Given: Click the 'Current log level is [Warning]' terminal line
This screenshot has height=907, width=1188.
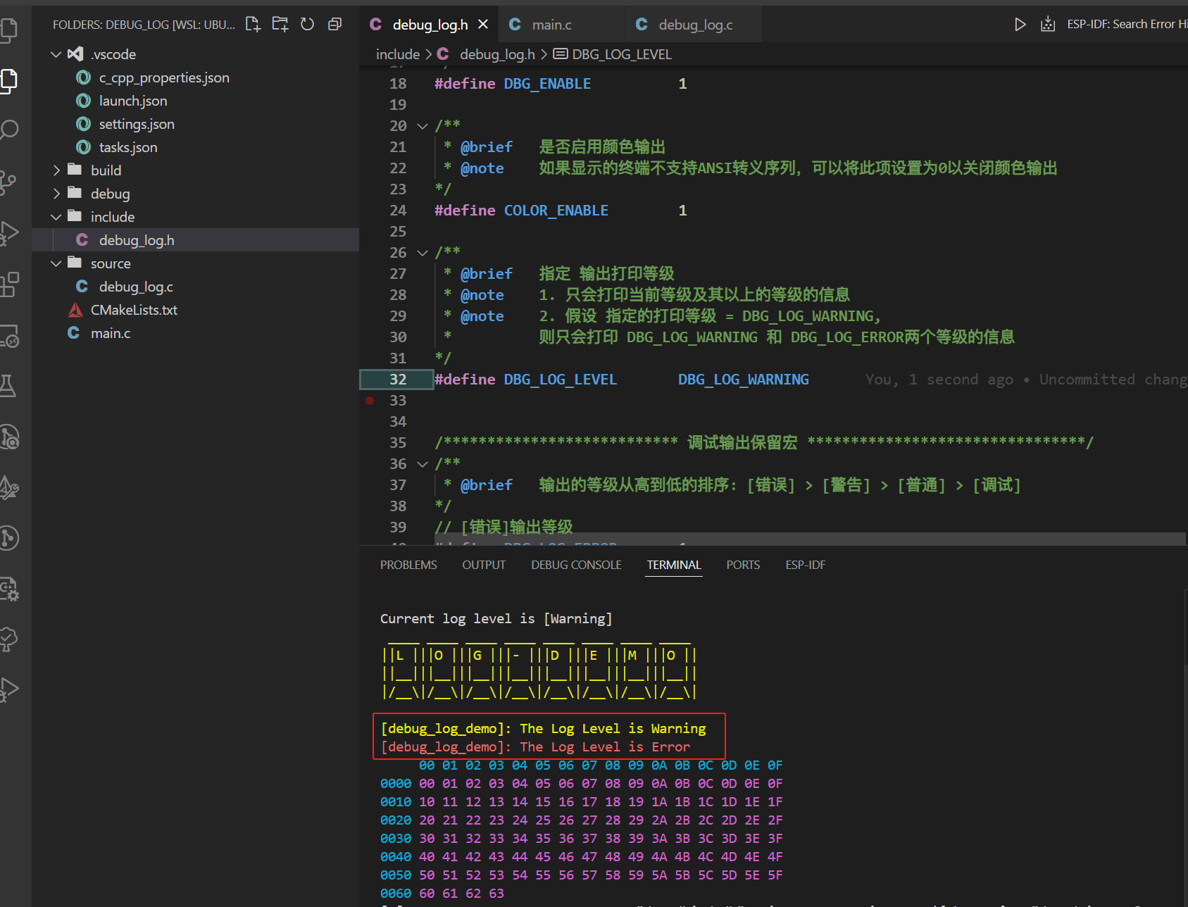Looking at the screenshot, I should coord(496,619).
